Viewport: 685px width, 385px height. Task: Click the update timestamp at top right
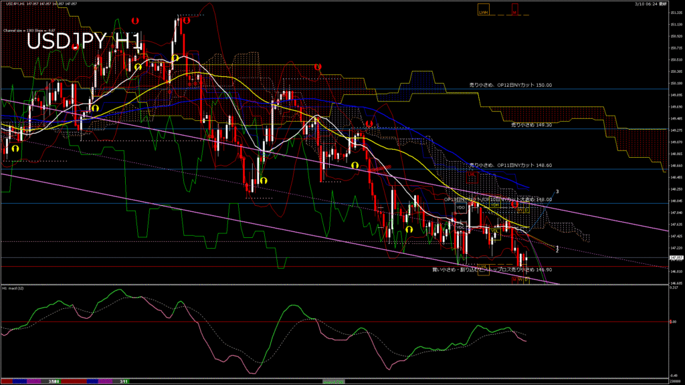click(x=659, y=4)
